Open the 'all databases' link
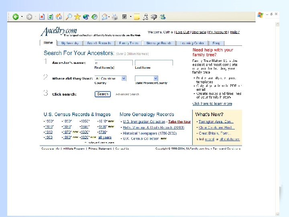This screenshot has width=289, height=217. pos(230,139)
